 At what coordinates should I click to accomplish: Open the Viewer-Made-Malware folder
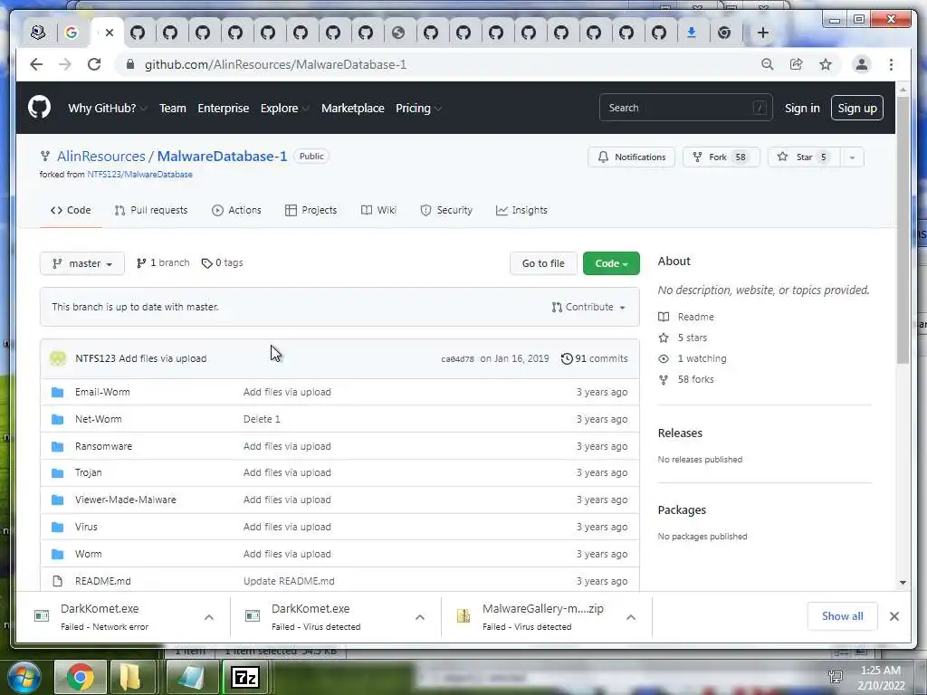125,500
